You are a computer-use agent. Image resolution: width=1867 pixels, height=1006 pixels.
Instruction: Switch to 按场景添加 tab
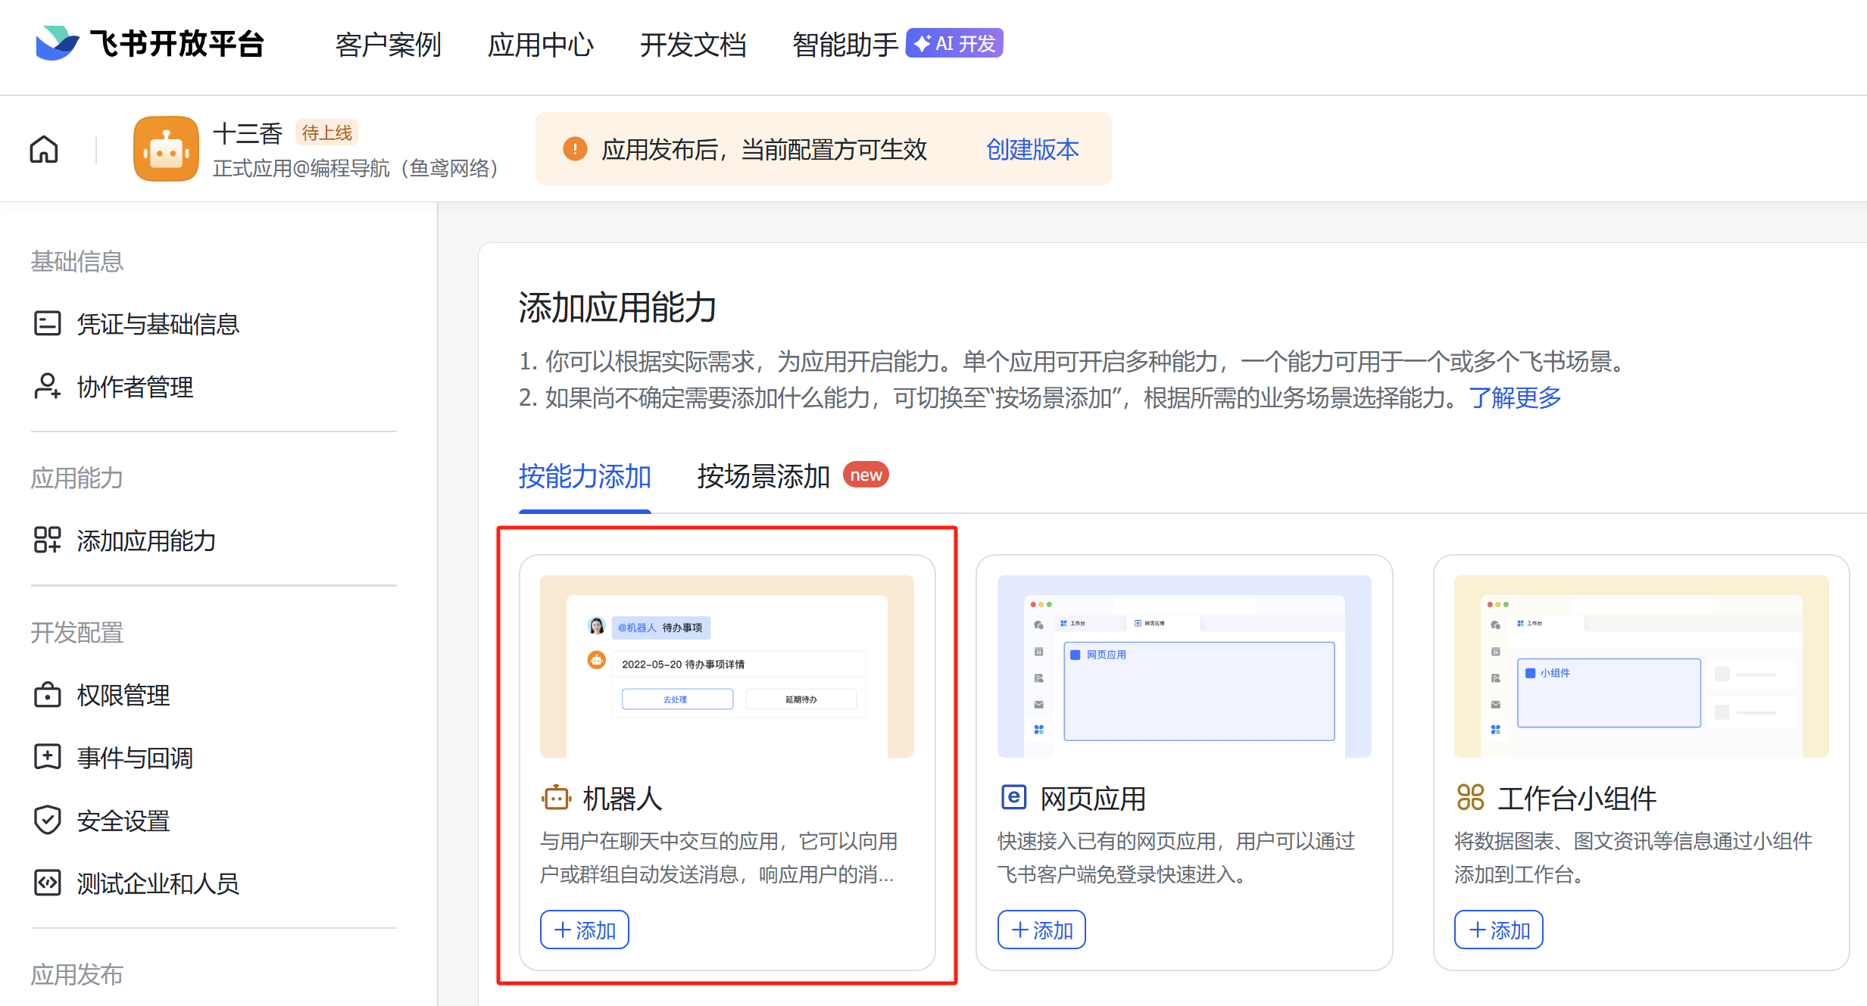pos(763,476)
